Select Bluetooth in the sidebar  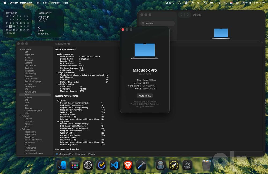point(29,60)
